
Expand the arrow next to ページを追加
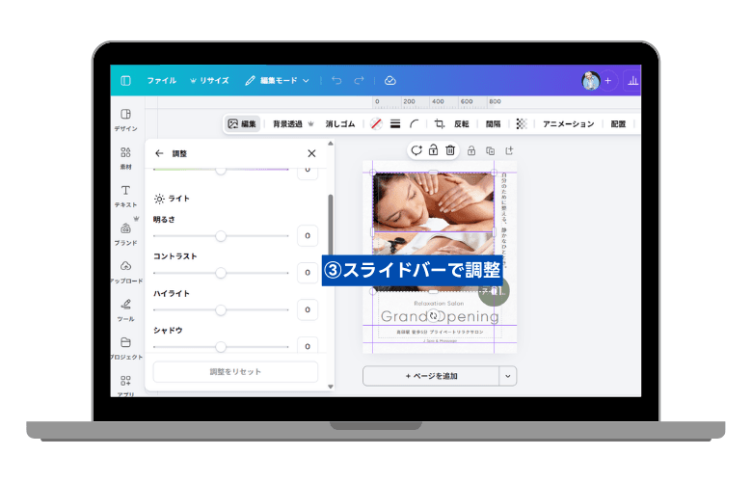(508, 376)
